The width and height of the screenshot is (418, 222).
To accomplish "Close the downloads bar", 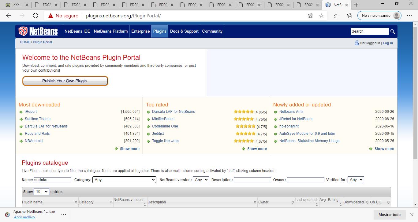I will (x=412, y=214).
